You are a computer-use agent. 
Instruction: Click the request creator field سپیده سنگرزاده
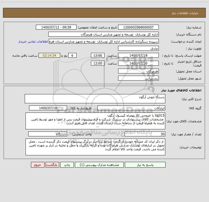[104, 41]
